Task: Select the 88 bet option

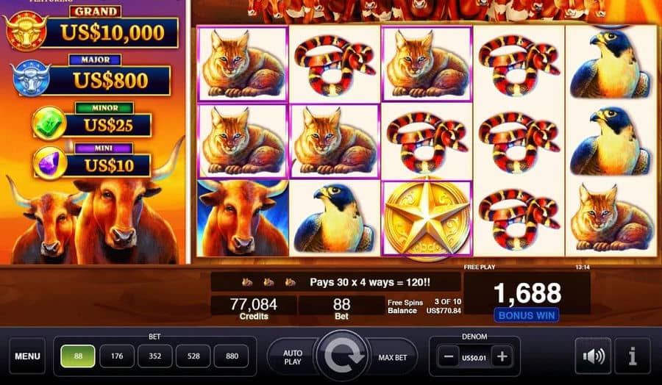Action: pyautogui.click(x=78, y=356)
